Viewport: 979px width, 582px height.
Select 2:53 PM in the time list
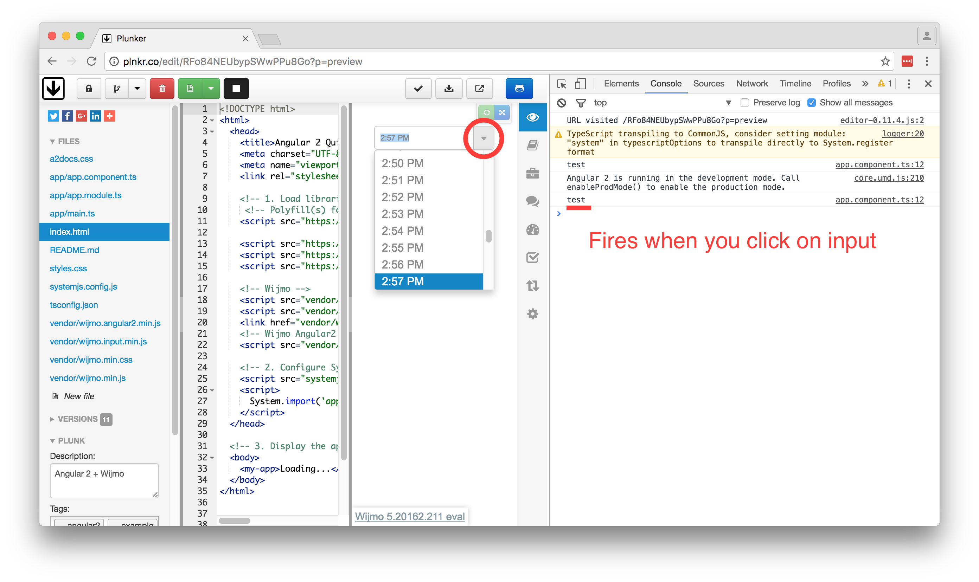[403, 214]
